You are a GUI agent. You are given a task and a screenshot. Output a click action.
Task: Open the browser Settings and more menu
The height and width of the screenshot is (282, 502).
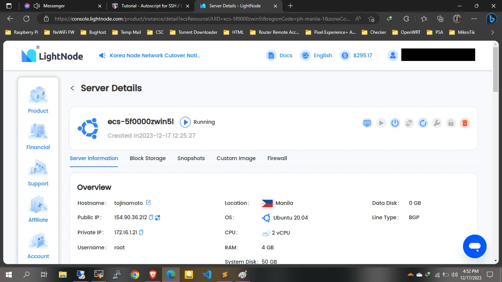tap(474, 19)
